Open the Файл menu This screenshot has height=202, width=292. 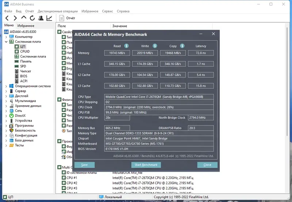[x=8, y=11]
